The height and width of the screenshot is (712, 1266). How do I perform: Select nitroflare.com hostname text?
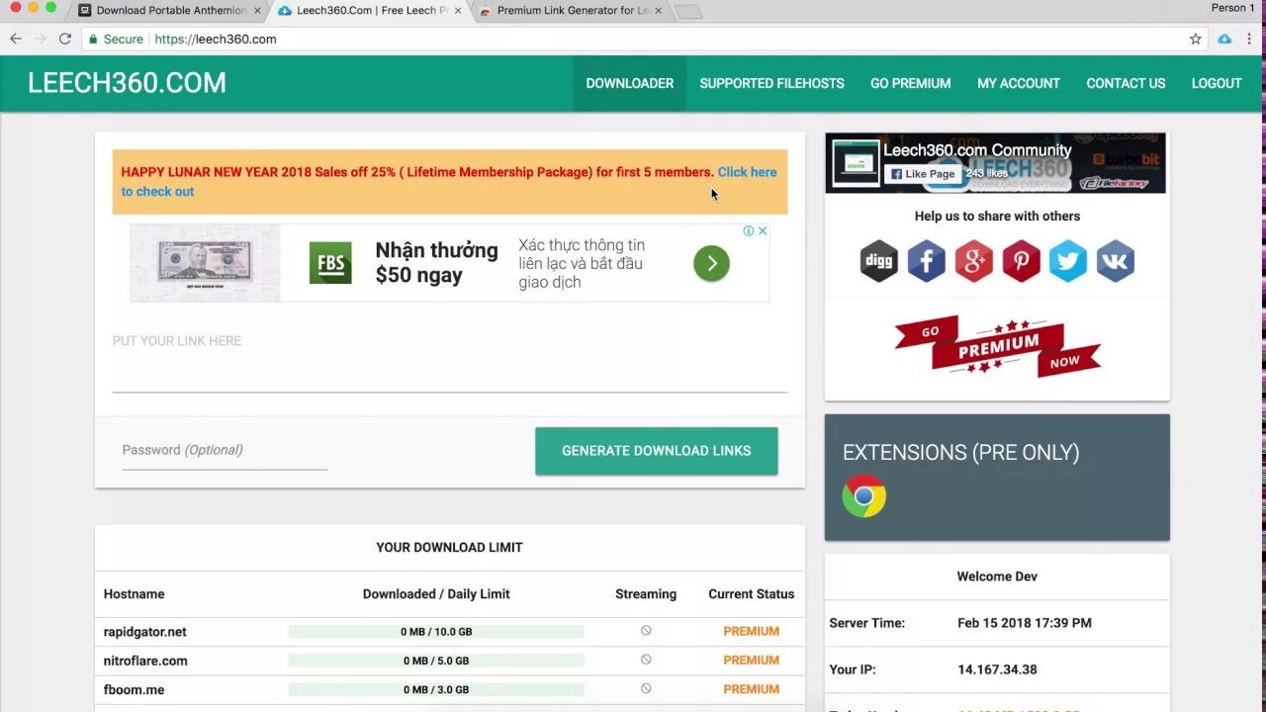[x=145, y=661]
